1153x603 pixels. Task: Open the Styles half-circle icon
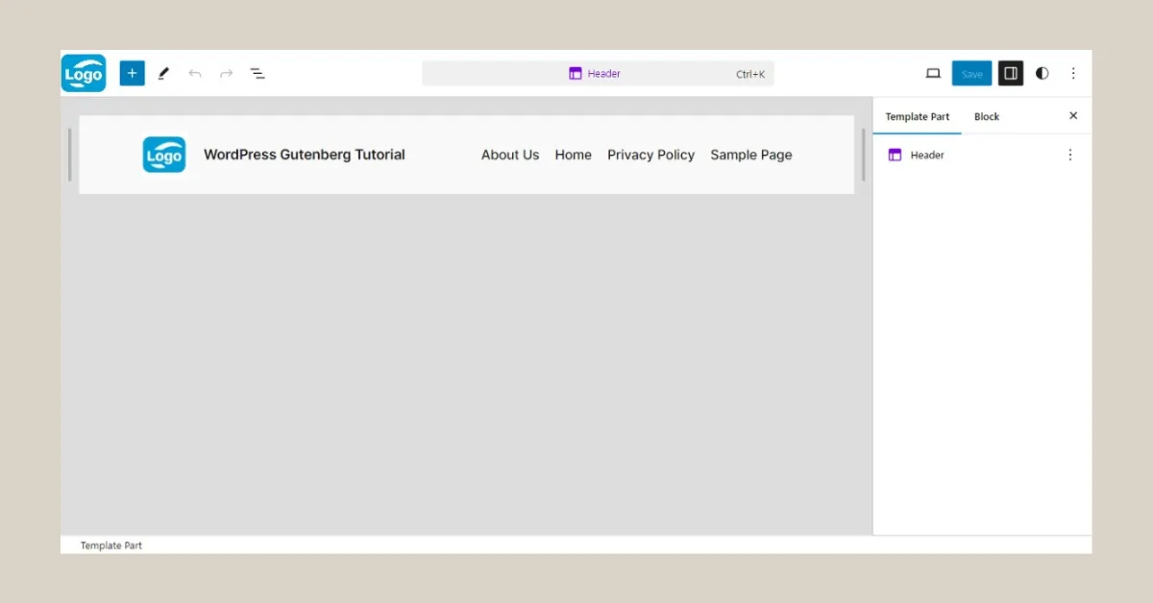pyautogui.click(x=1042, y=73)
